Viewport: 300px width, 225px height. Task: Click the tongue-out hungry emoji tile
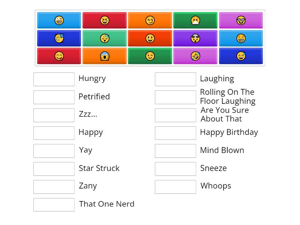(x=59, y=55)
